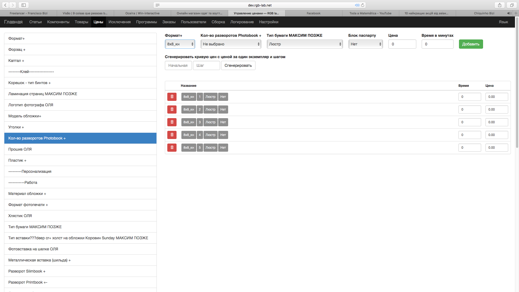Mute audio on the Chiquinho Bizi tab
Image resolution: width=519 pixels, height=292 pixels.
509,13
